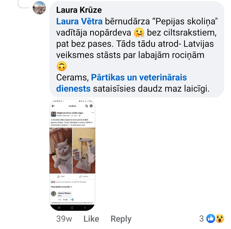Tap the Android home navigation button

[x=72, y=208]
